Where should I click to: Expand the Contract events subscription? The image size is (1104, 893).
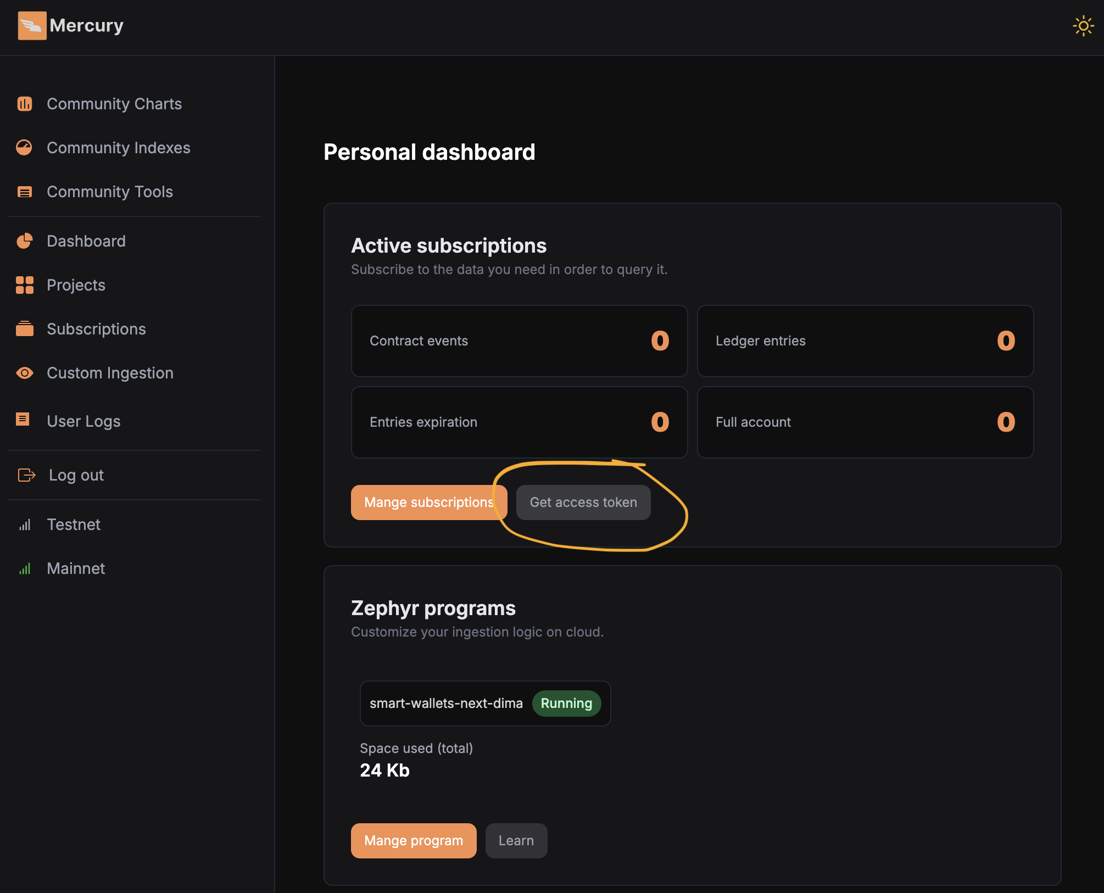519,341
